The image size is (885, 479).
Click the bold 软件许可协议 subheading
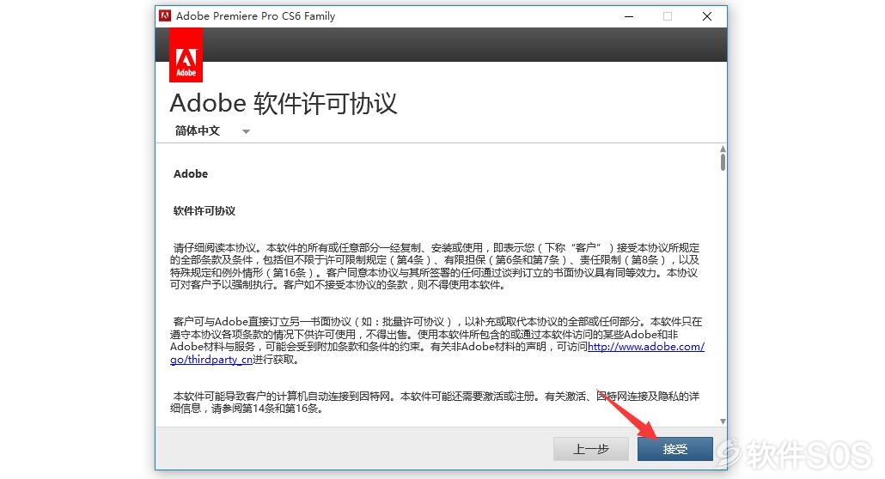click(x=204, y=211)
